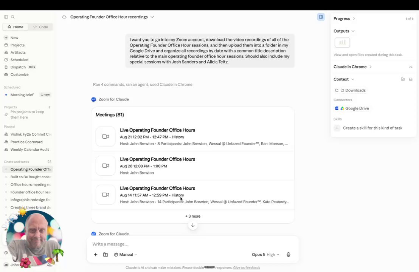Show the 3 more meetings

tap(192, 216)
